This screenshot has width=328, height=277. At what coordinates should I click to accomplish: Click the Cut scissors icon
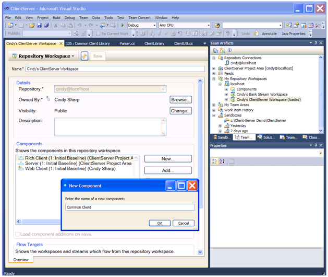click(56, 26)
